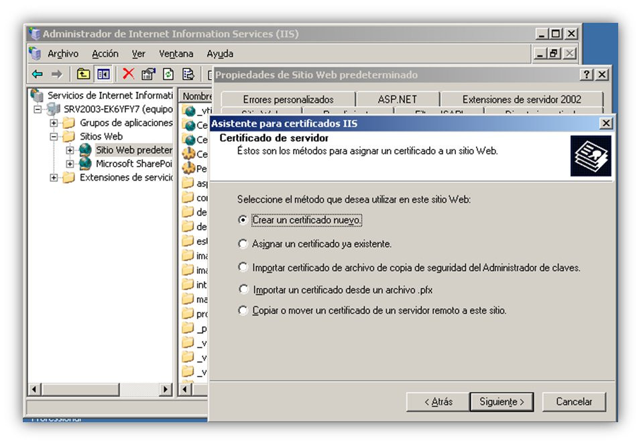641x445 pixels.
Task: Close the Asistente para certificados IIS wizard
Action: click(x=606, y=123)
